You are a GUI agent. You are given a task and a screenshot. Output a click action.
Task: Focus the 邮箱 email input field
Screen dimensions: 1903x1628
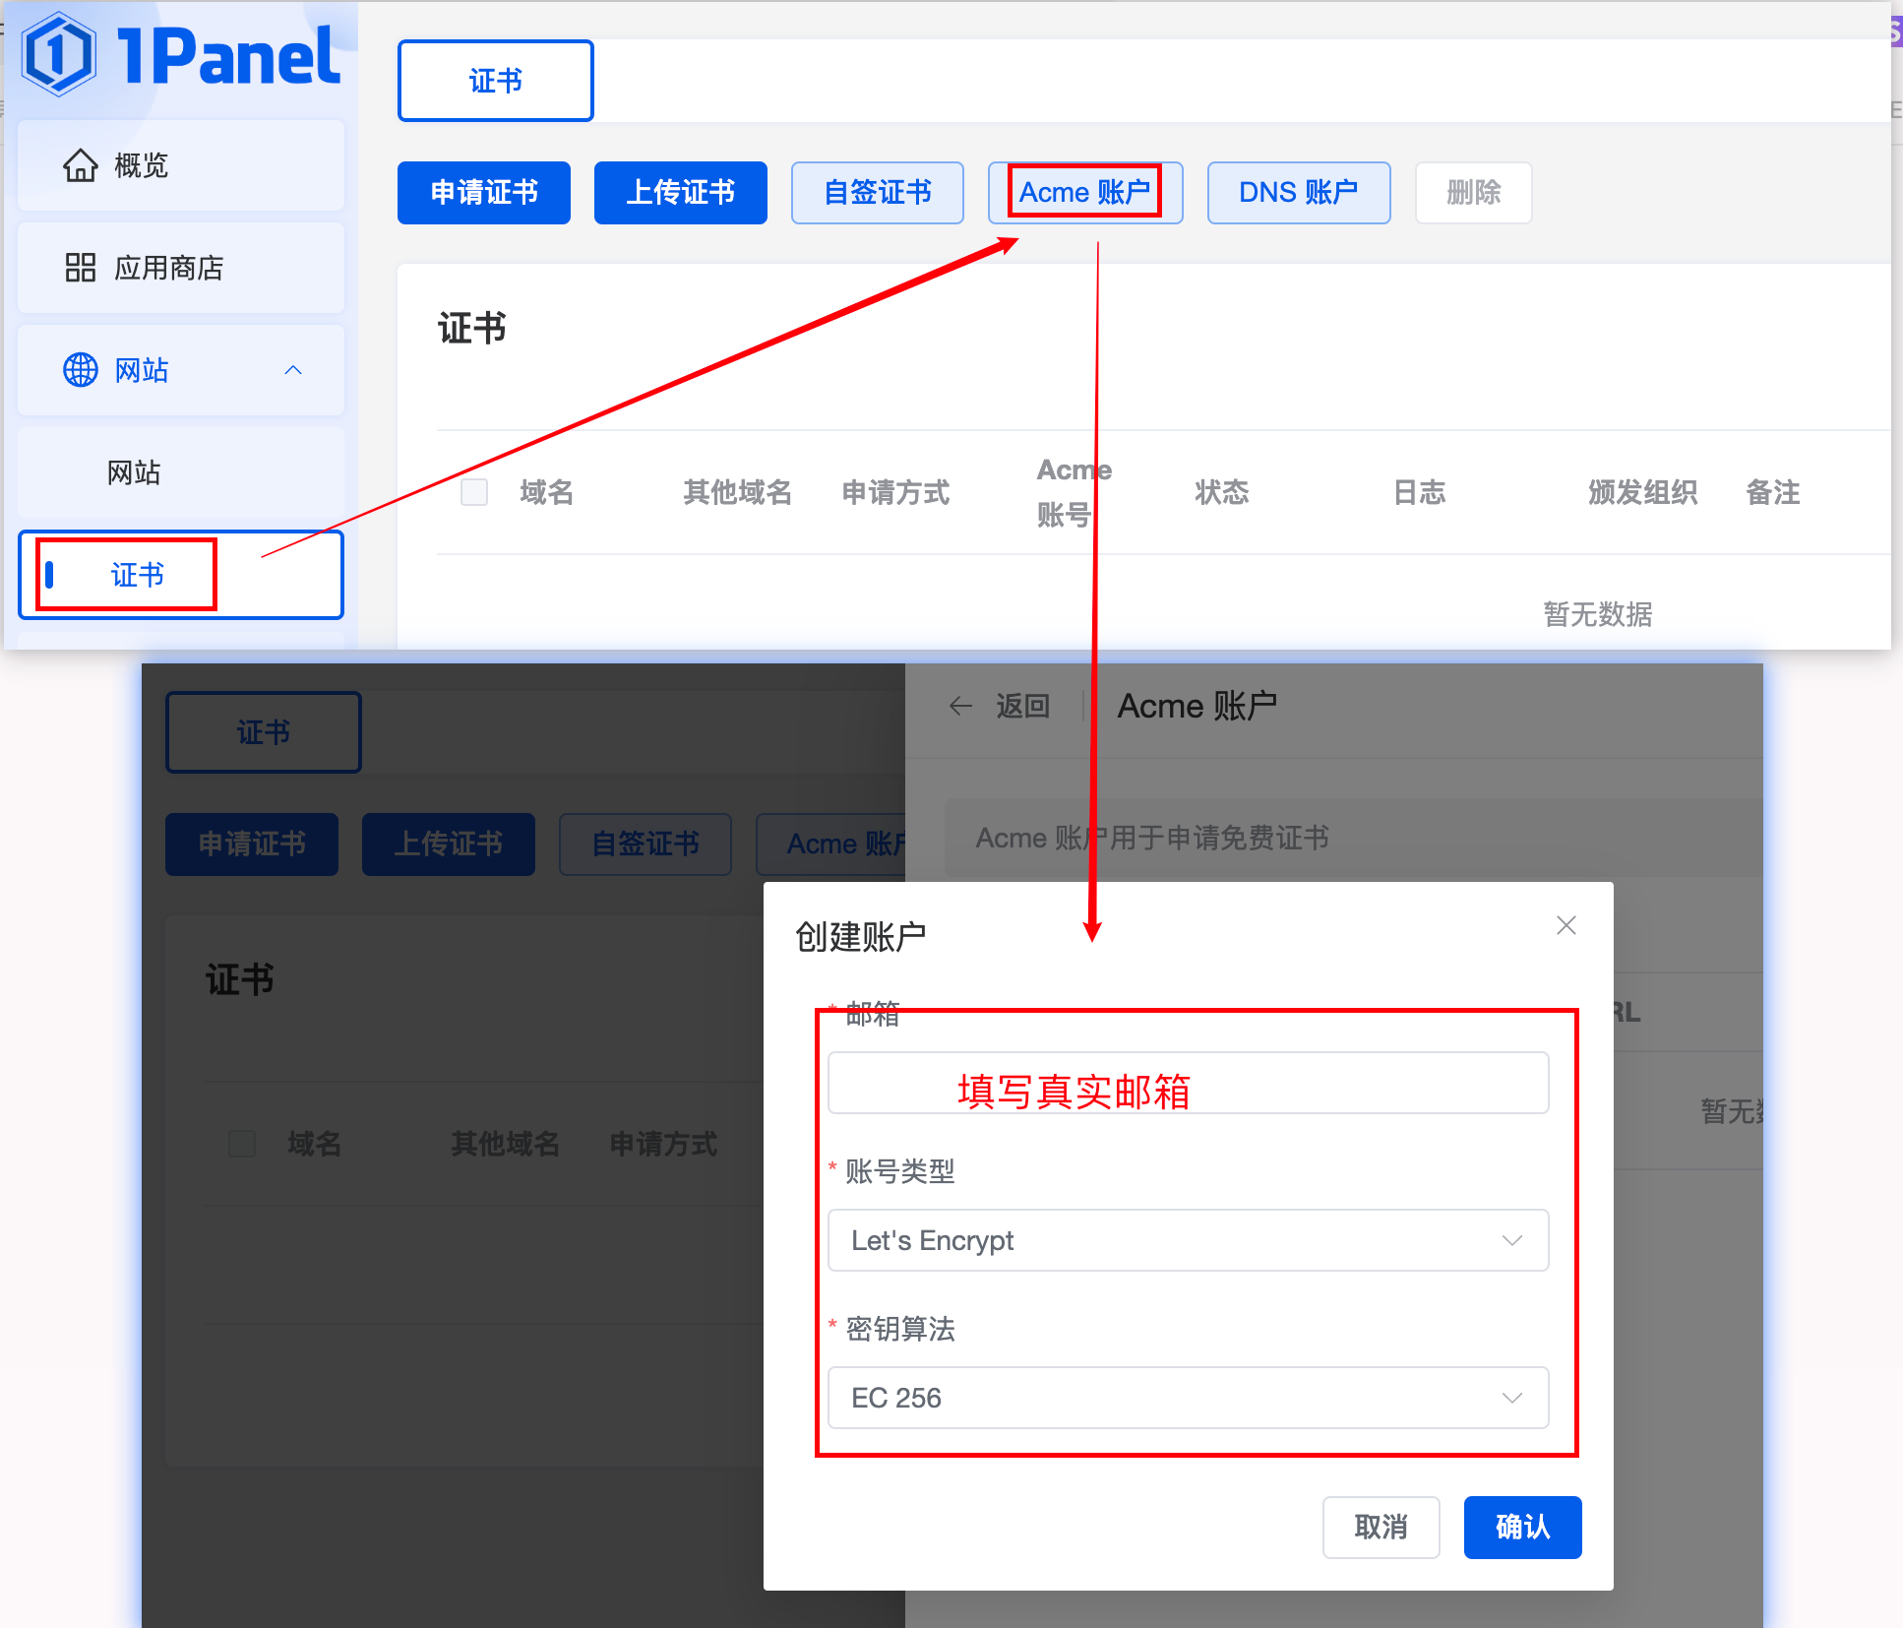coord(1189,1084)
